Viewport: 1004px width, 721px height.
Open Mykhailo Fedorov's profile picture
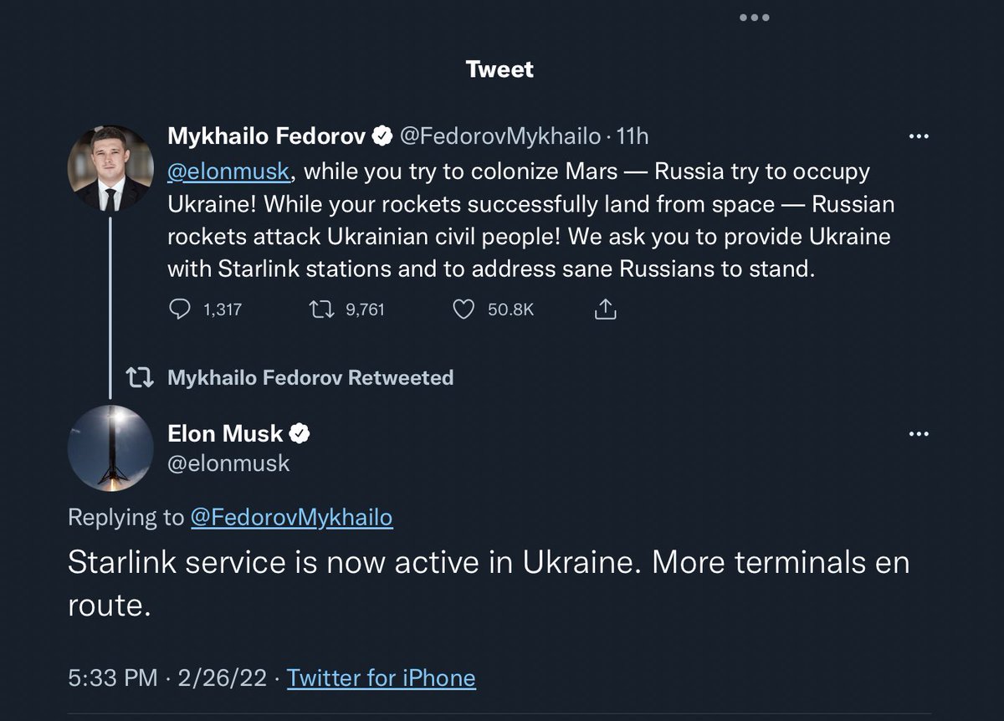tap(110, 168)
